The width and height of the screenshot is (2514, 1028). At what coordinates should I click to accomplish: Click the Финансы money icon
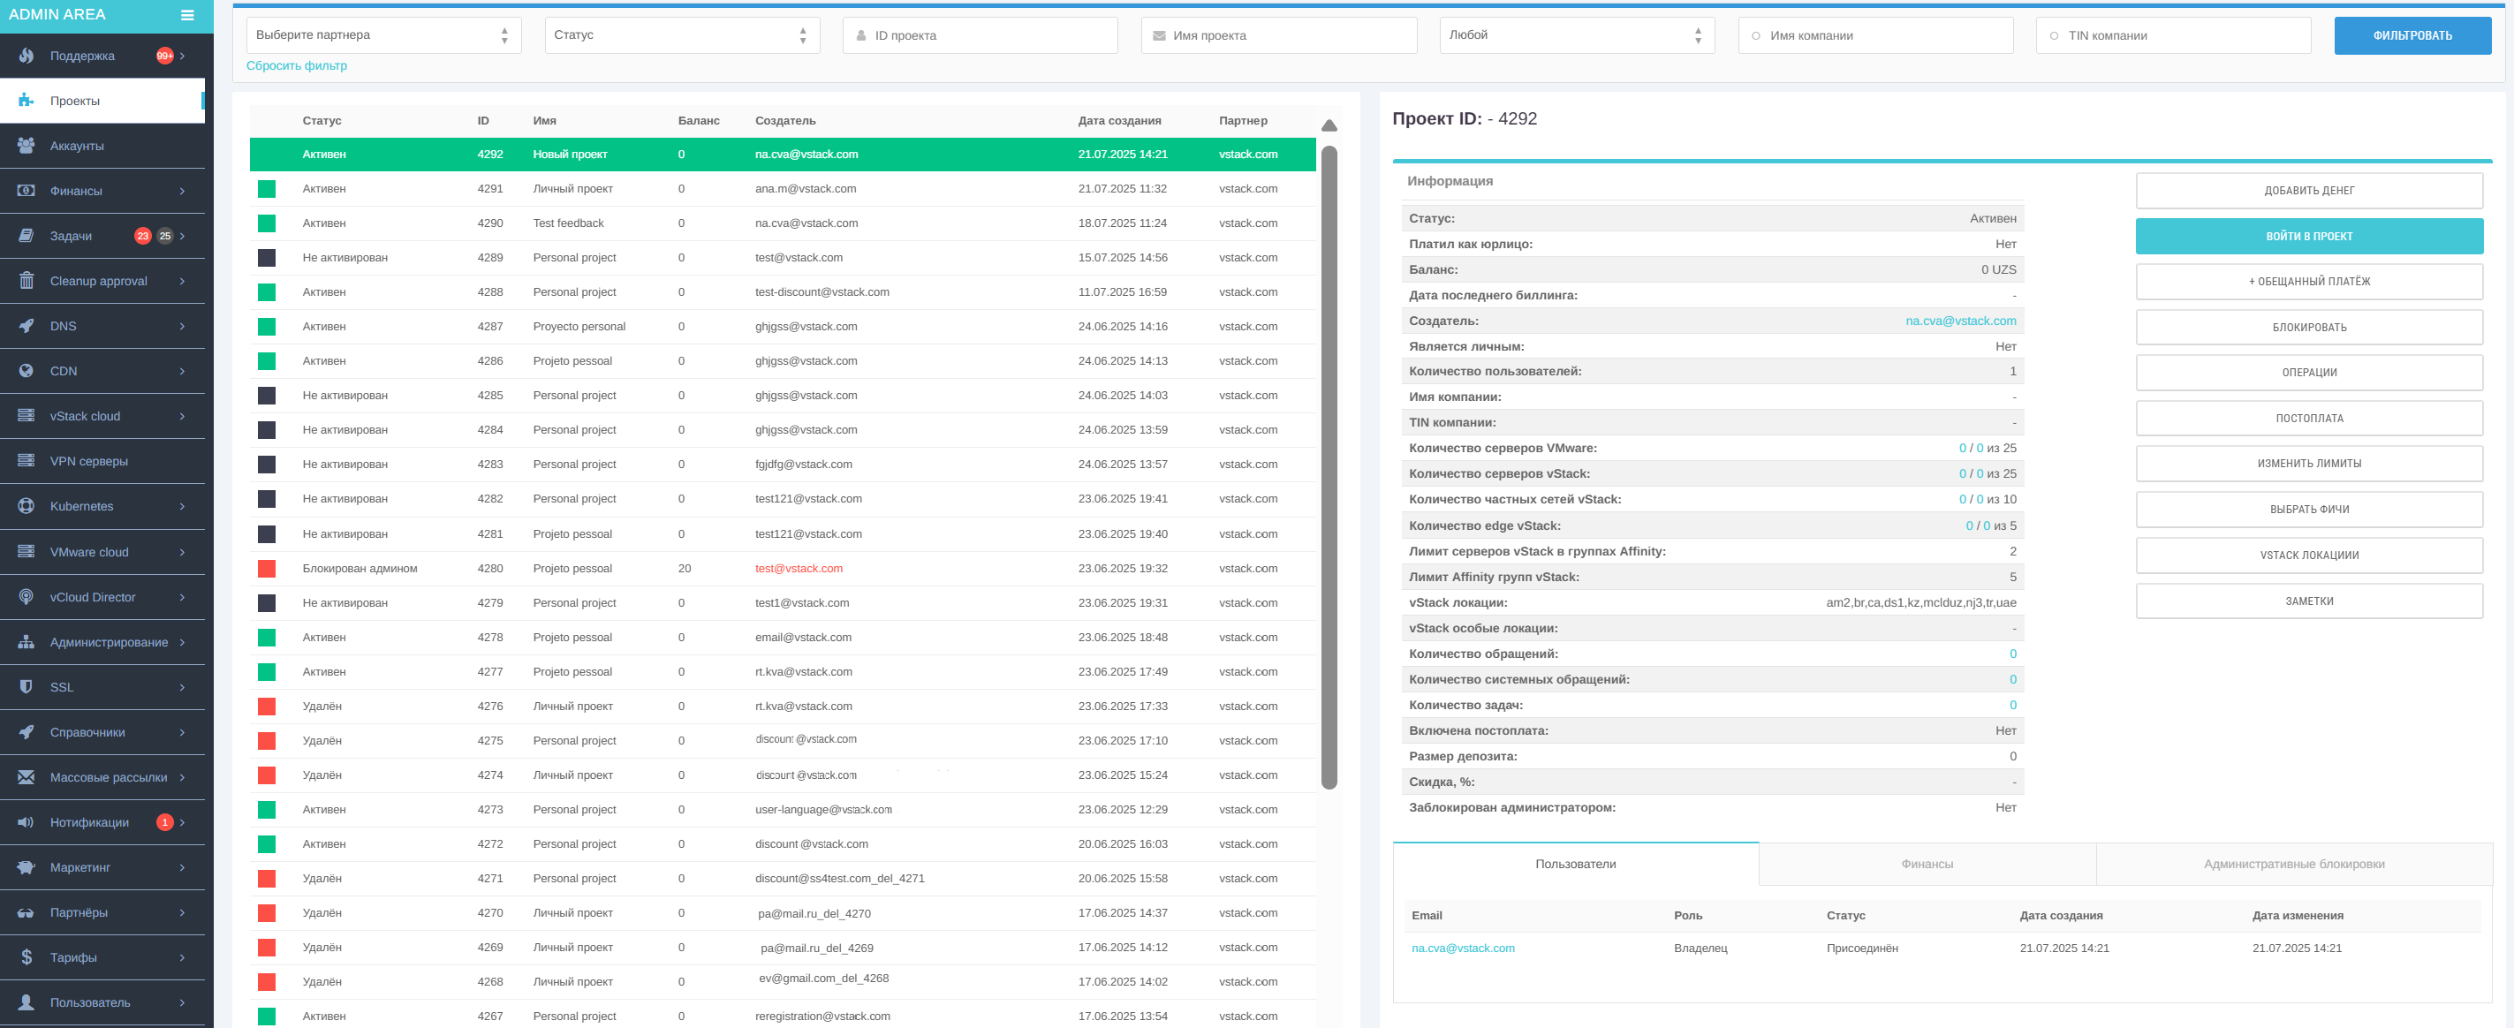(27, 190)
